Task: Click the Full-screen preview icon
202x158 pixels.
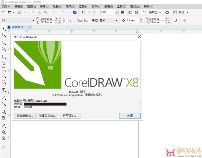Action: [x=122, y=12]
